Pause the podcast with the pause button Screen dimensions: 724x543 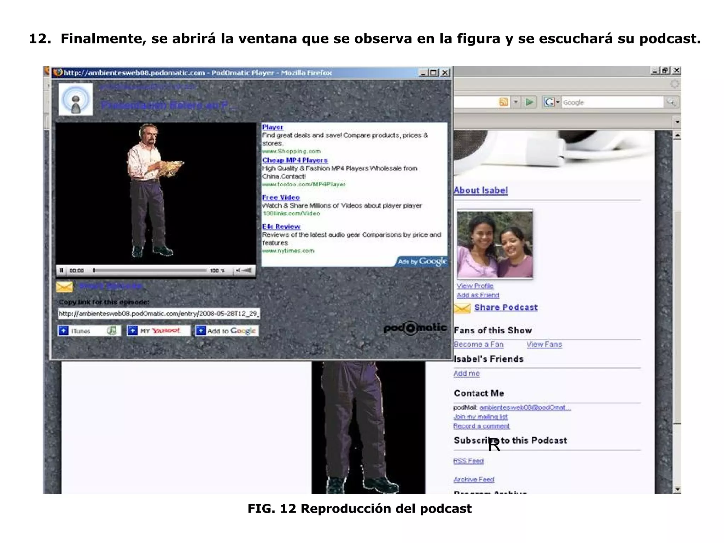coord(61,270)
